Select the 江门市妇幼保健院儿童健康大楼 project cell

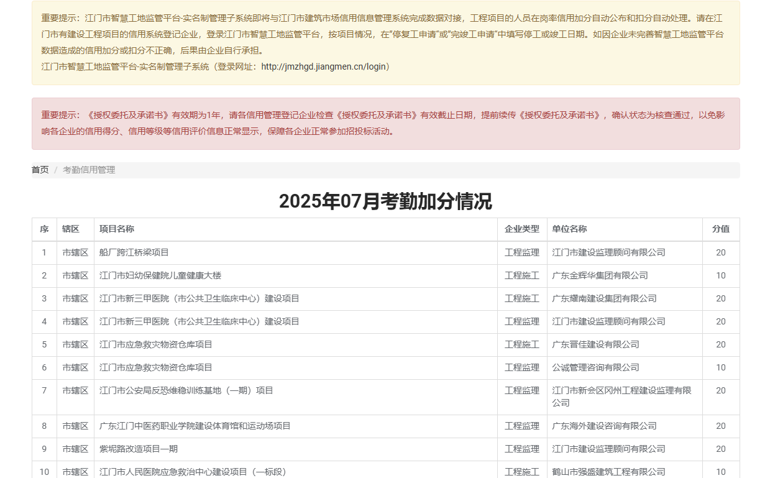[x=296, y=275]
